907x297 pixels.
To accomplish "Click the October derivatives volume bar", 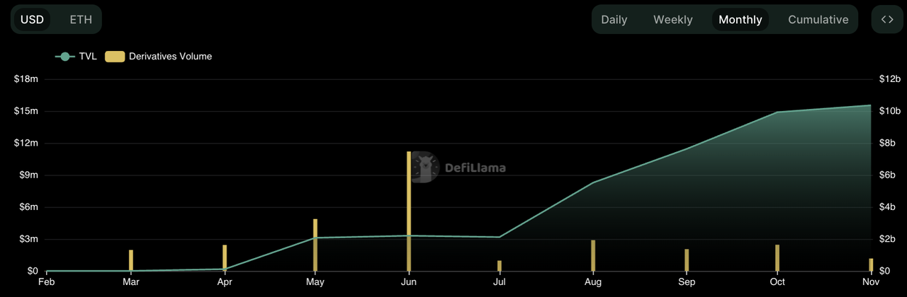I will (x=777, y=257).
